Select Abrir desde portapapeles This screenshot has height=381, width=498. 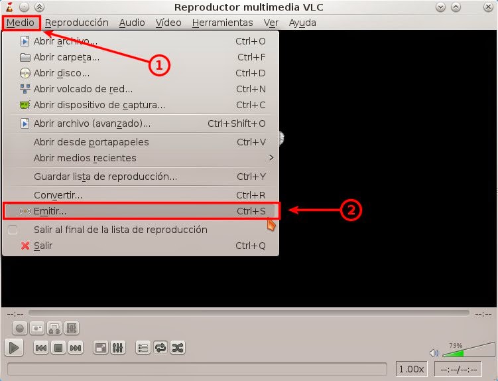pyautogui.click(x=141, y=142)
